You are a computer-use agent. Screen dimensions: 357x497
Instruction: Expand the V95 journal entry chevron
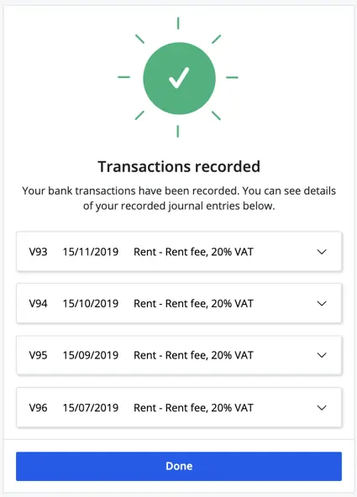coord(322,355)
